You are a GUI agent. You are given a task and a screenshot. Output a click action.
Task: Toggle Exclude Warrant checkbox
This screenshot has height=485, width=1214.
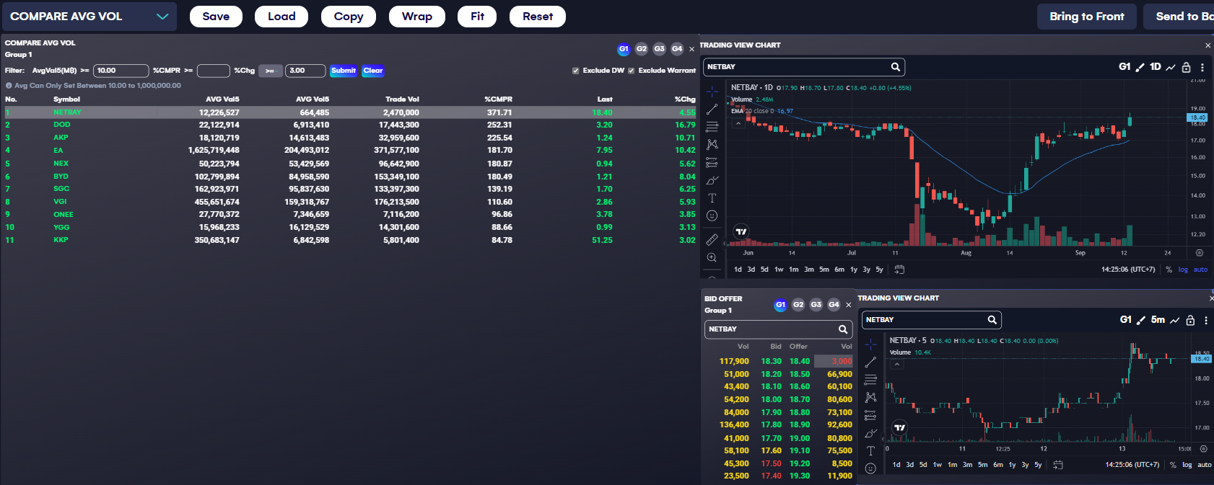[632, 71]
